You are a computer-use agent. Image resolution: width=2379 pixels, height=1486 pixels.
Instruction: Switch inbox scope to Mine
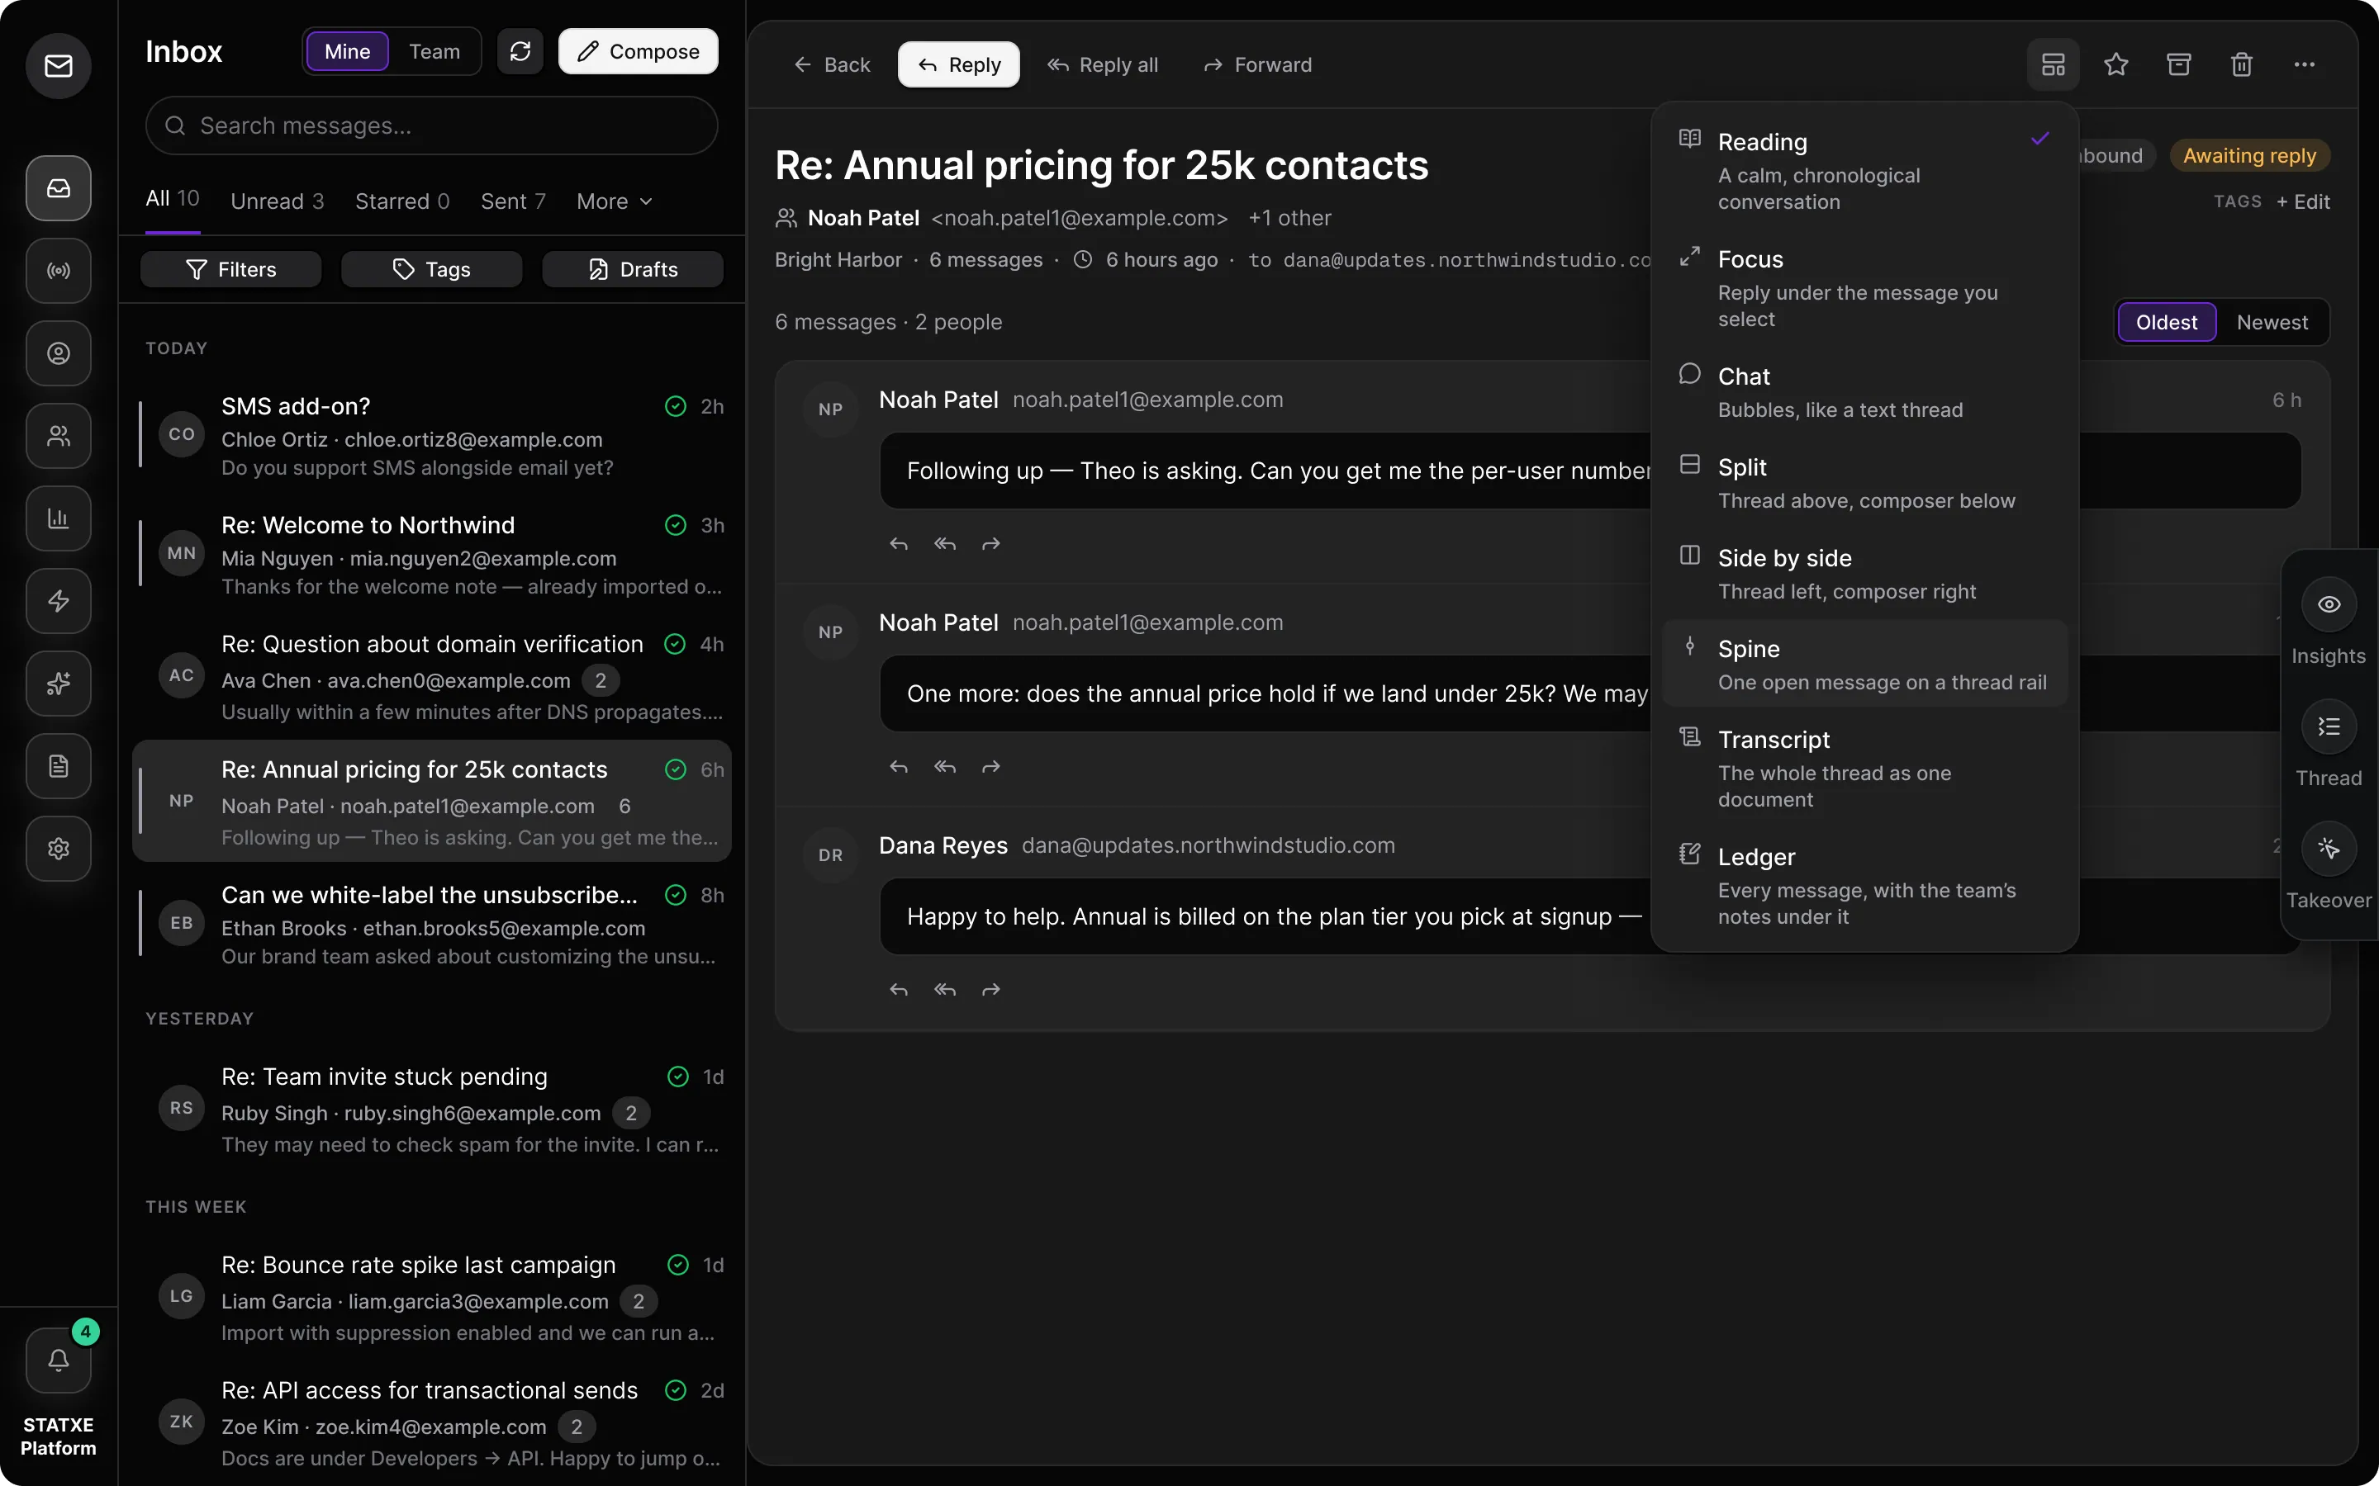[x=347, y=51]
